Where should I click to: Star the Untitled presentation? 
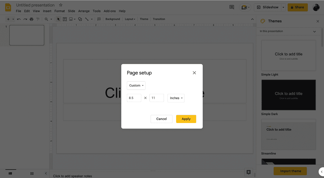[61, 5]
